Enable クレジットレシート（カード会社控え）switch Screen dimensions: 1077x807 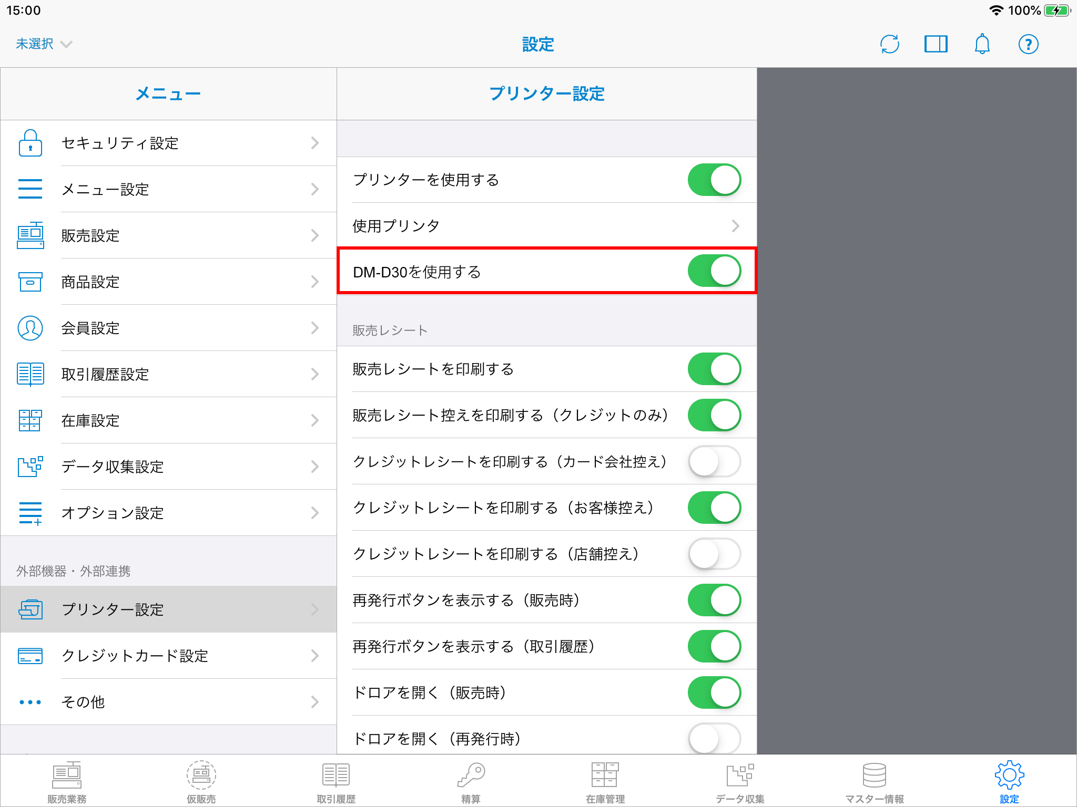coord(715,461)
